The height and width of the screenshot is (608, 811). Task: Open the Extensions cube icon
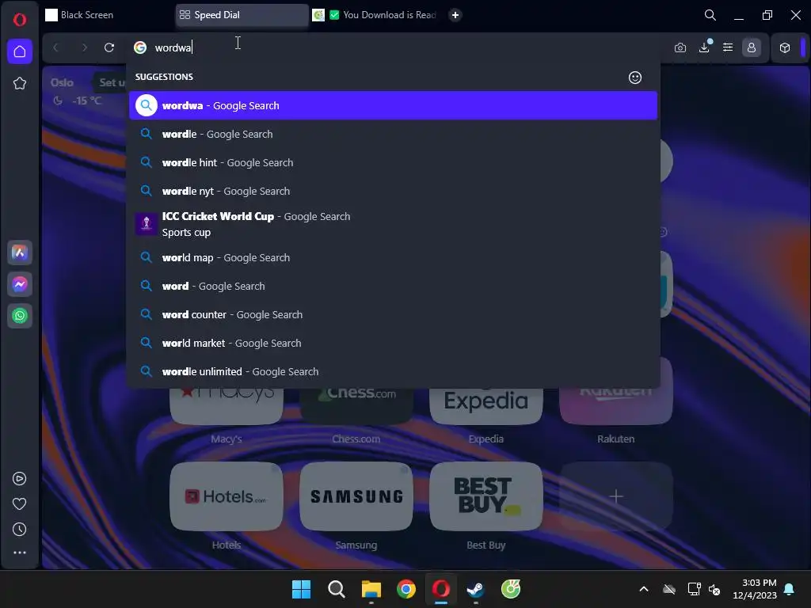785,47
